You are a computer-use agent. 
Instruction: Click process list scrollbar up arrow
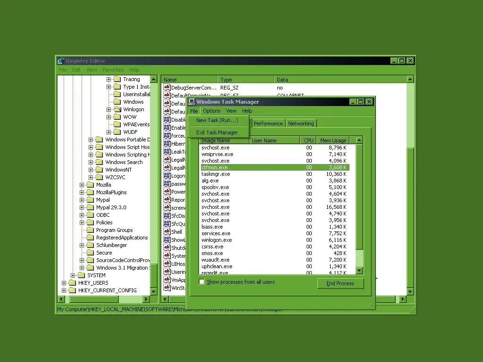coord(359,140)
